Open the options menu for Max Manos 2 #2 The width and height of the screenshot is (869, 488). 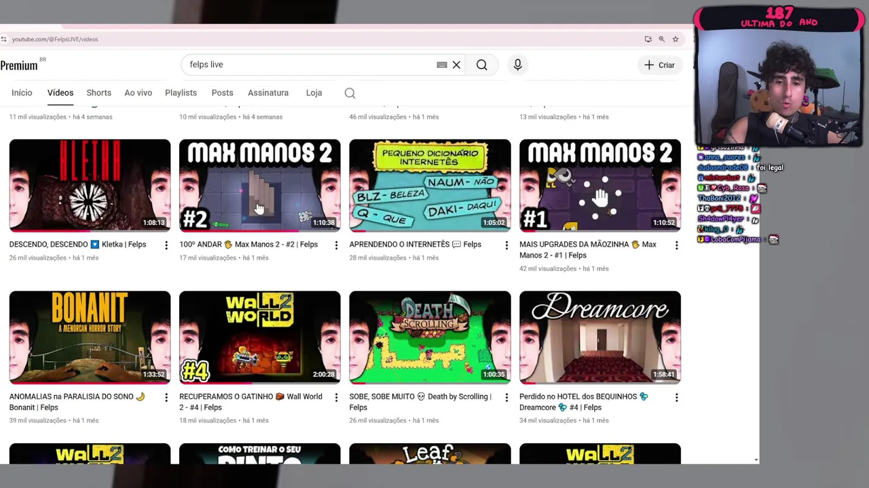point(336,245)
